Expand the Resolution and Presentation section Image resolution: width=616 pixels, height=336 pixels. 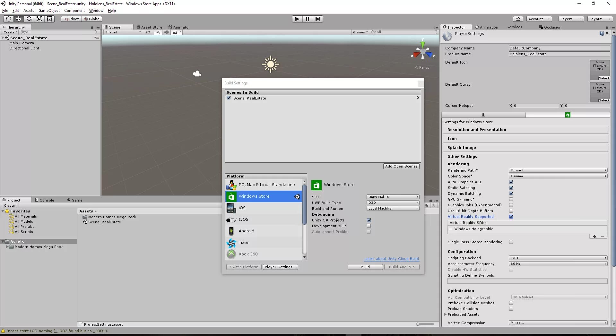point(525,130)
